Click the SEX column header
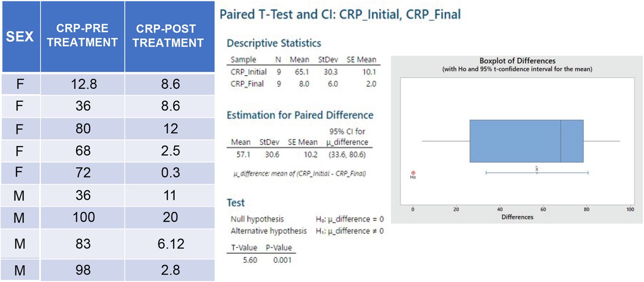 coord(20,37)
